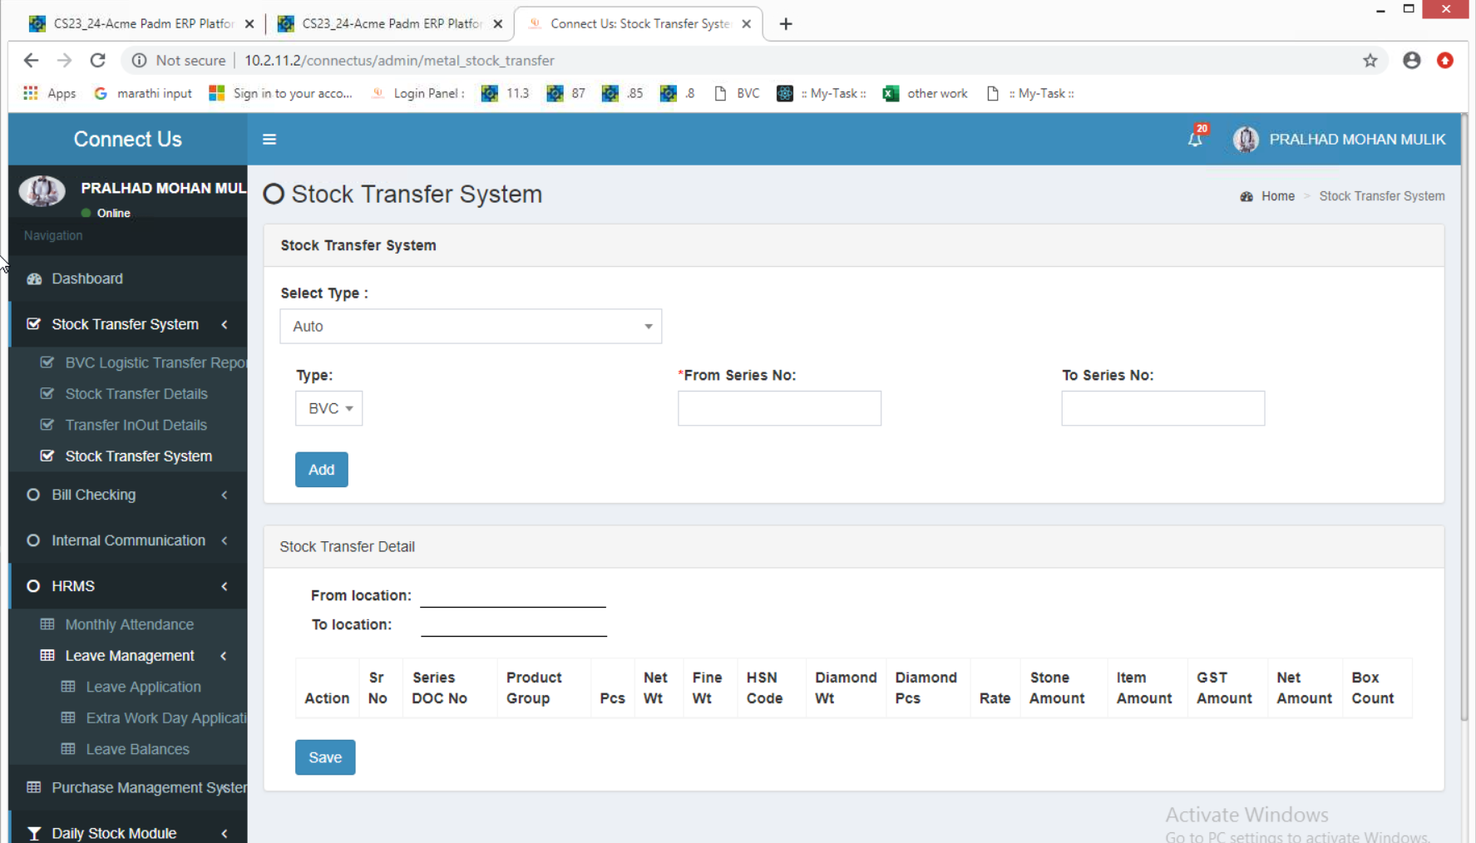Open Extra Work Day Application menu item

pos(166,717)
